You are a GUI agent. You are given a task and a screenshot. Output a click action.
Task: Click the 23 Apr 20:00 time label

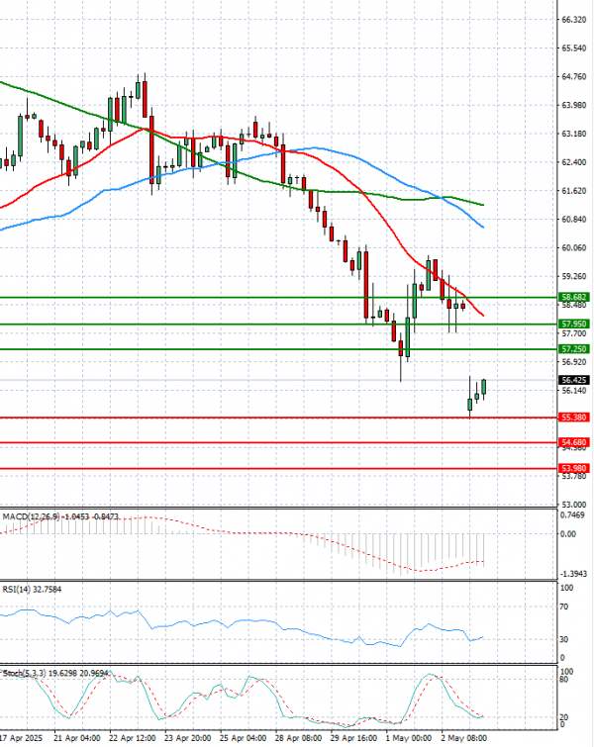coord(187,738)
